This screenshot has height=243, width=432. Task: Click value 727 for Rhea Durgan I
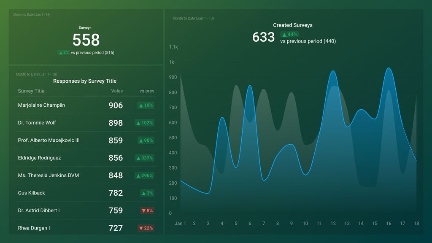[x=116, y=228]
